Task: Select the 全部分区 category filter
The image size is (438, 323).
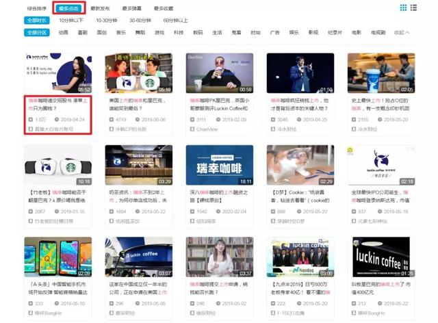Action: pos(37,32)
